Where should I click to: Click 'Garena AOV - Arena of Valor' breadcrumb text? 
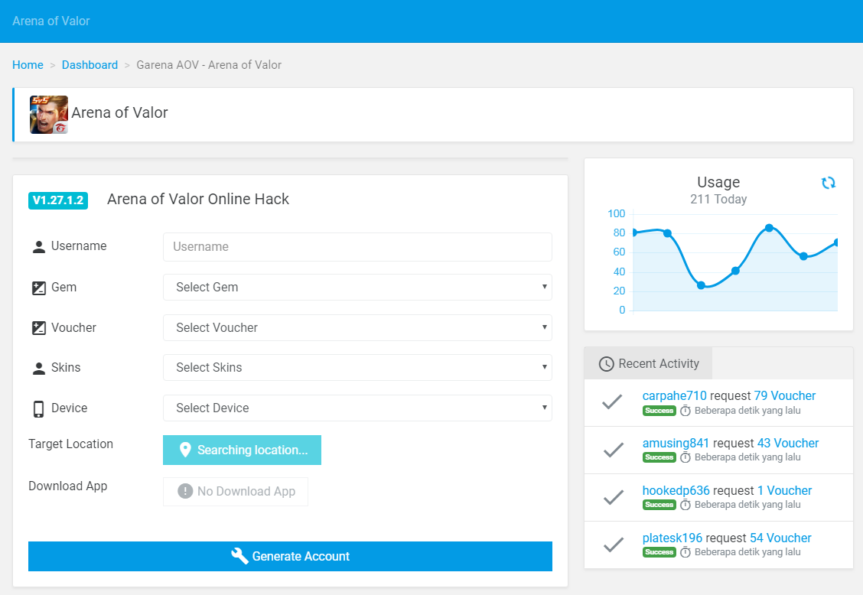tap(209, 65)
